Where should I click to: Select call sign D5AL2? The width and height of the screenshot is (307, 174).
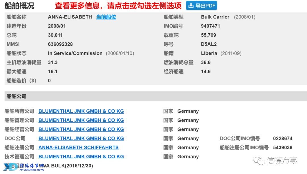pos(209,44)
